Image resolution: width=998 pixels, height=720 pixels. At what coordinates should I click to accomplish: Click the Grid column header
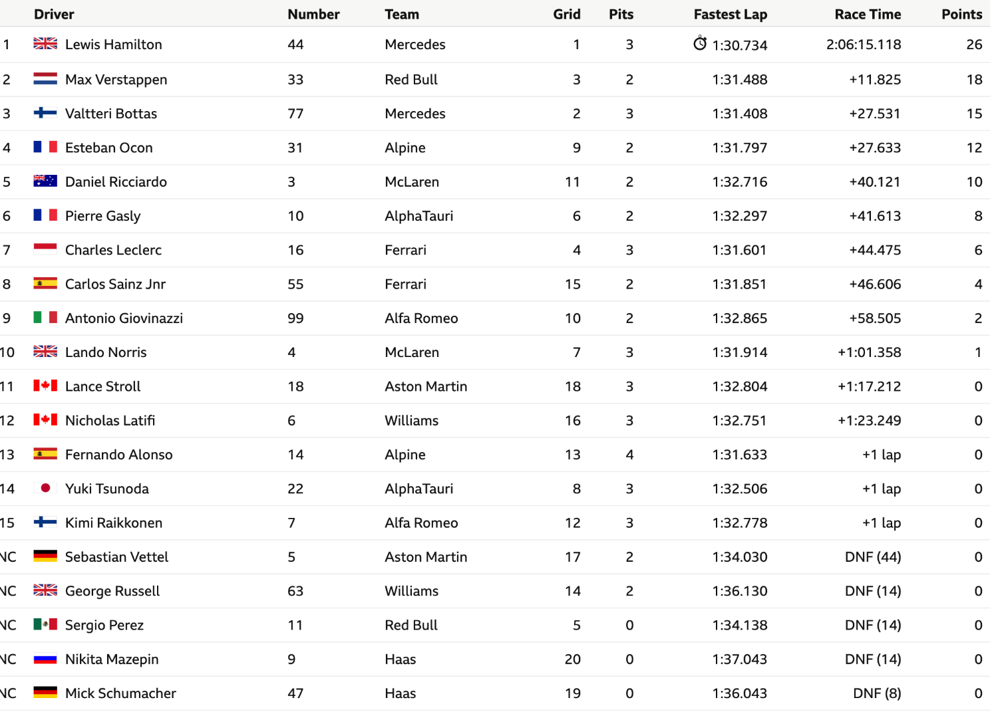click(x=567, y=14)
